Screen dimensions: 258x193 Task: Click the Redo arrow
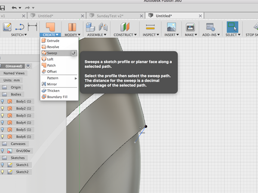coord(28,8)
